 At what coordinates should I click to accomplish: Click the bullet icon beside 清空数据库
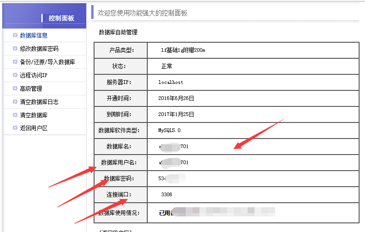point(15,115)
